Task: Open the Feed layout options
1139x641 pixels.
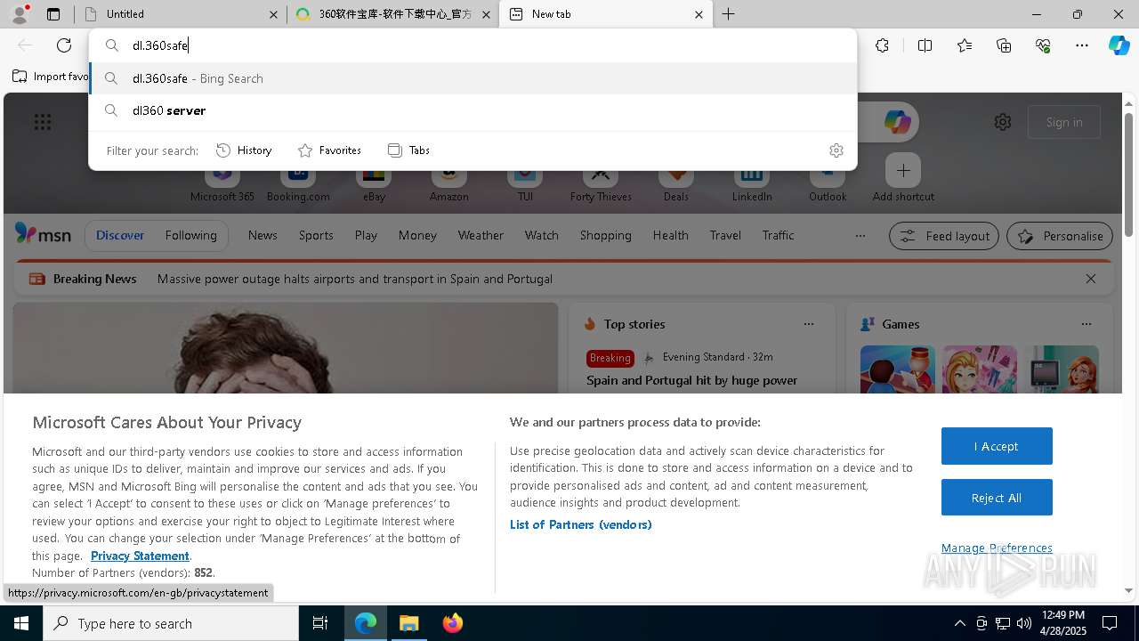Action: click(944, 236)
